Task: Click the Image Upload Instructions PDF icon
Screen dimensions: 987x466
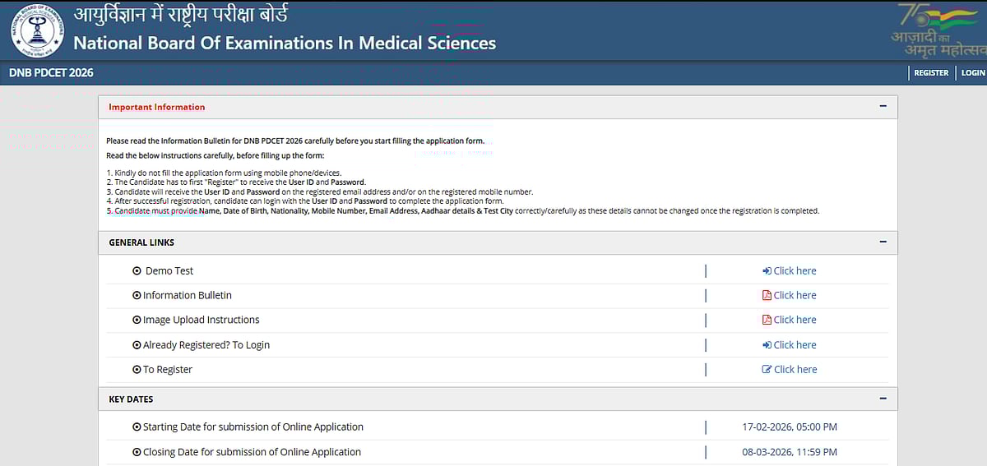Action: tap(767, 321)
